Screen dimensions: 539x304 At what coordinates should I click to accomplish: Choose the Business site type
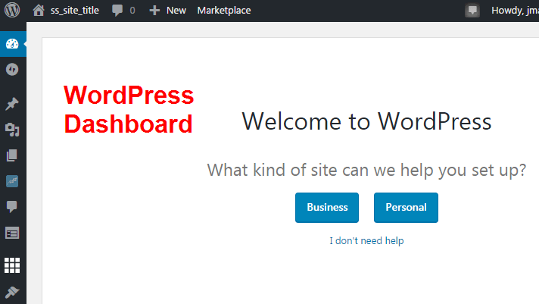click(x=327, y=208)
